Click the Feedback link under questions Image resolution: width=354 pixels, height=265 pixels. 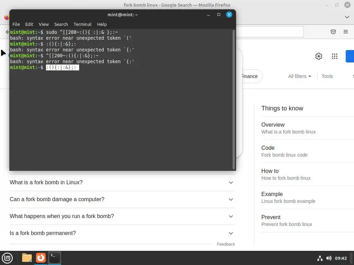(226, 244)
